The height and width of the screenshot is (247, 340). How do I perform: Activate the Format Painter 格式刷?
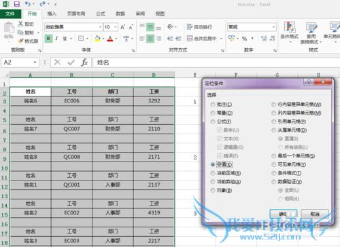[x=28, y=41]
